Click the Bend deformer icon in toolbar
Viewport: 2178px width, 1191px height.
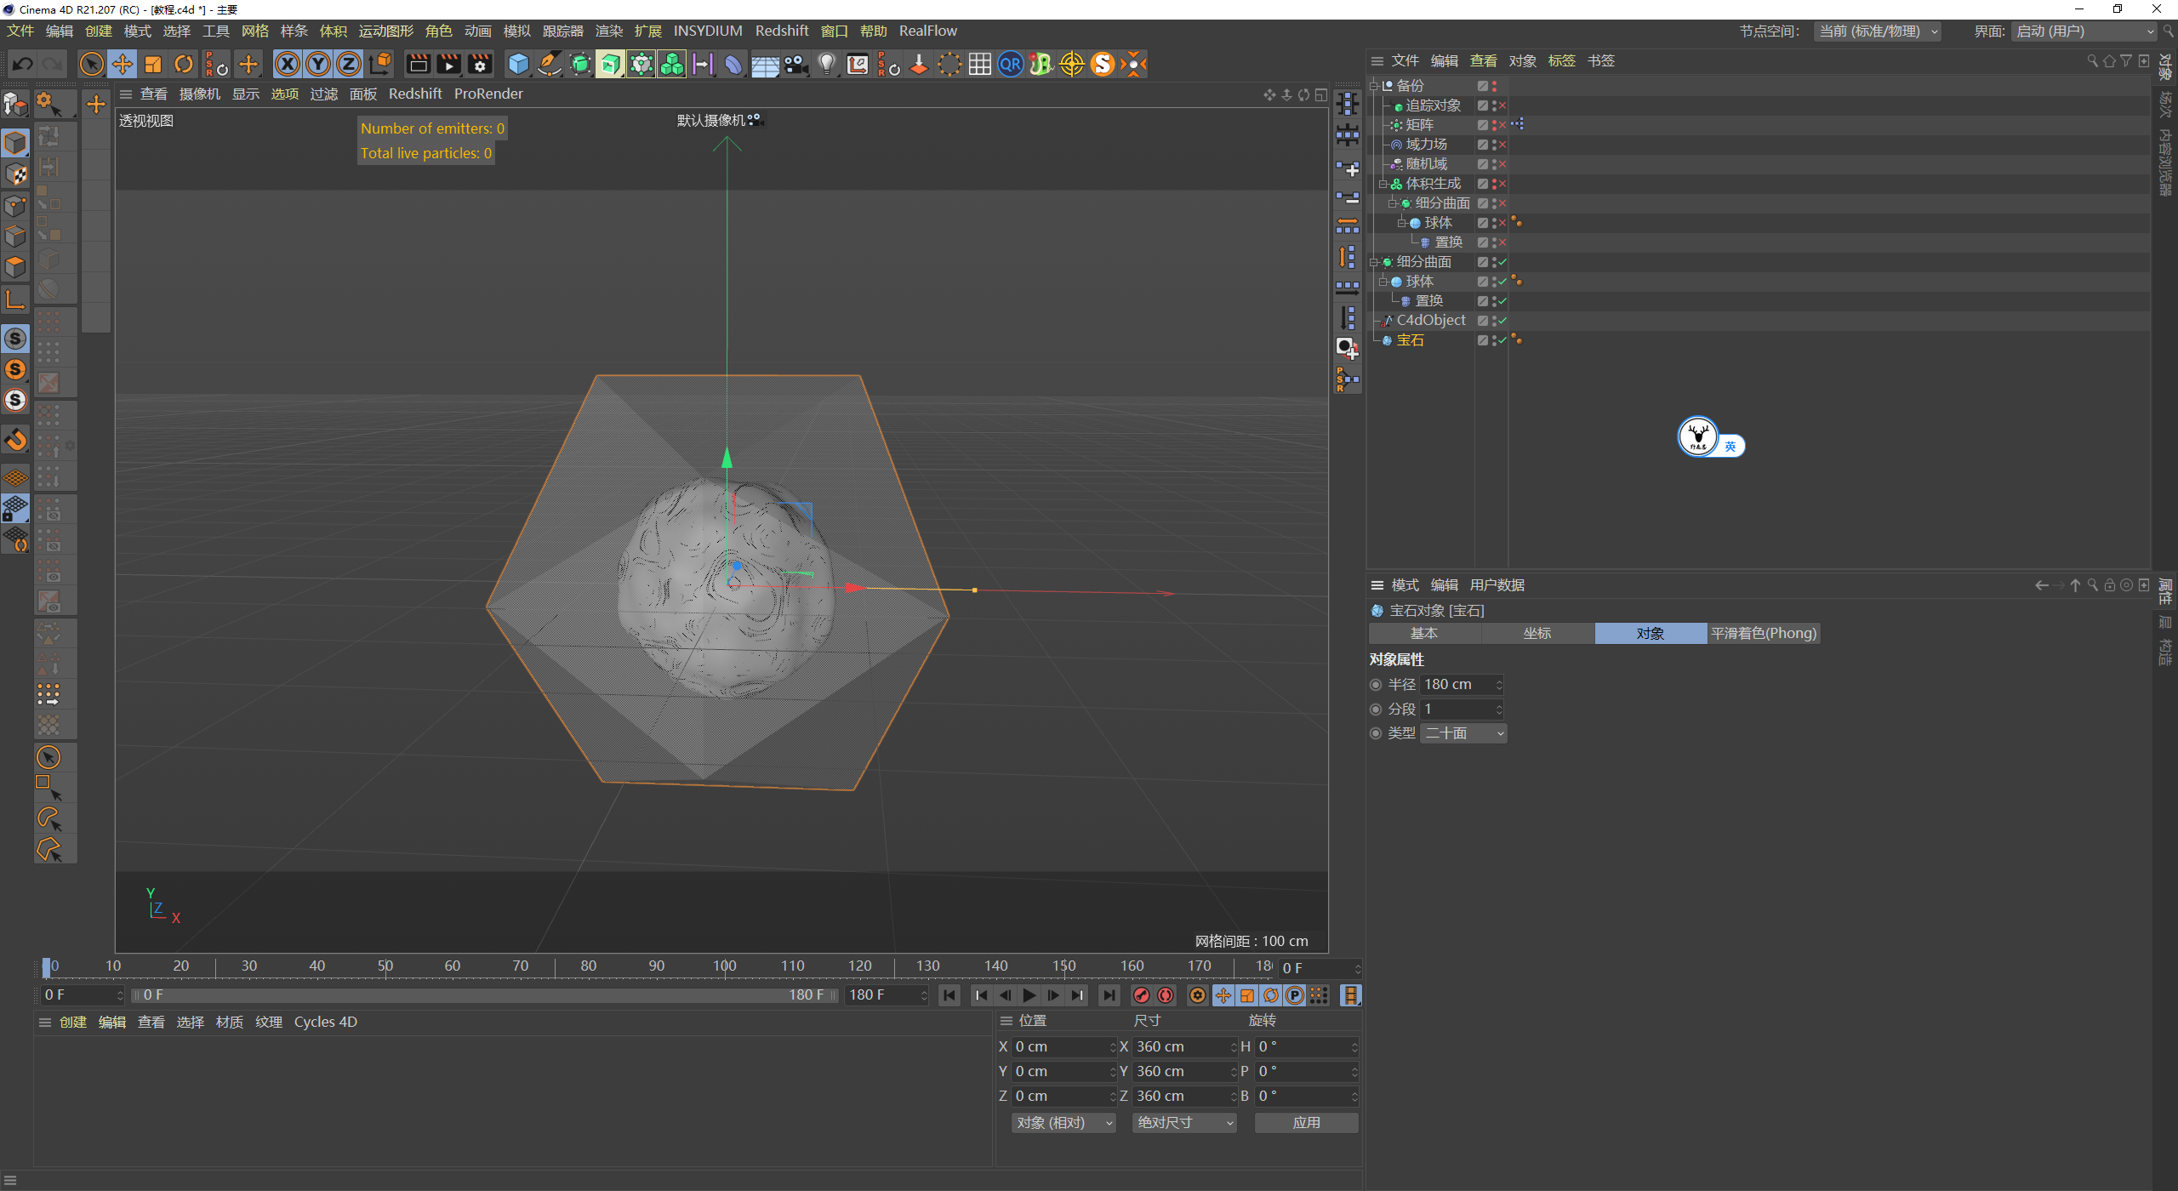coord(733,64)
